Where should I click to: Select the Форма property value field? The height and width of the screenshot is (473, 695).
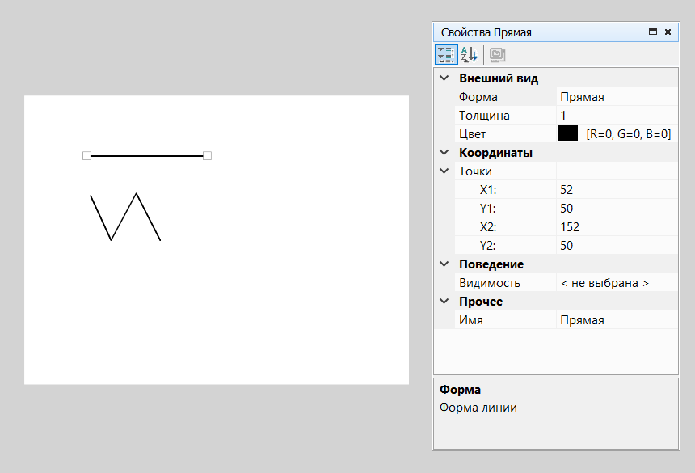tap(616, 97)
